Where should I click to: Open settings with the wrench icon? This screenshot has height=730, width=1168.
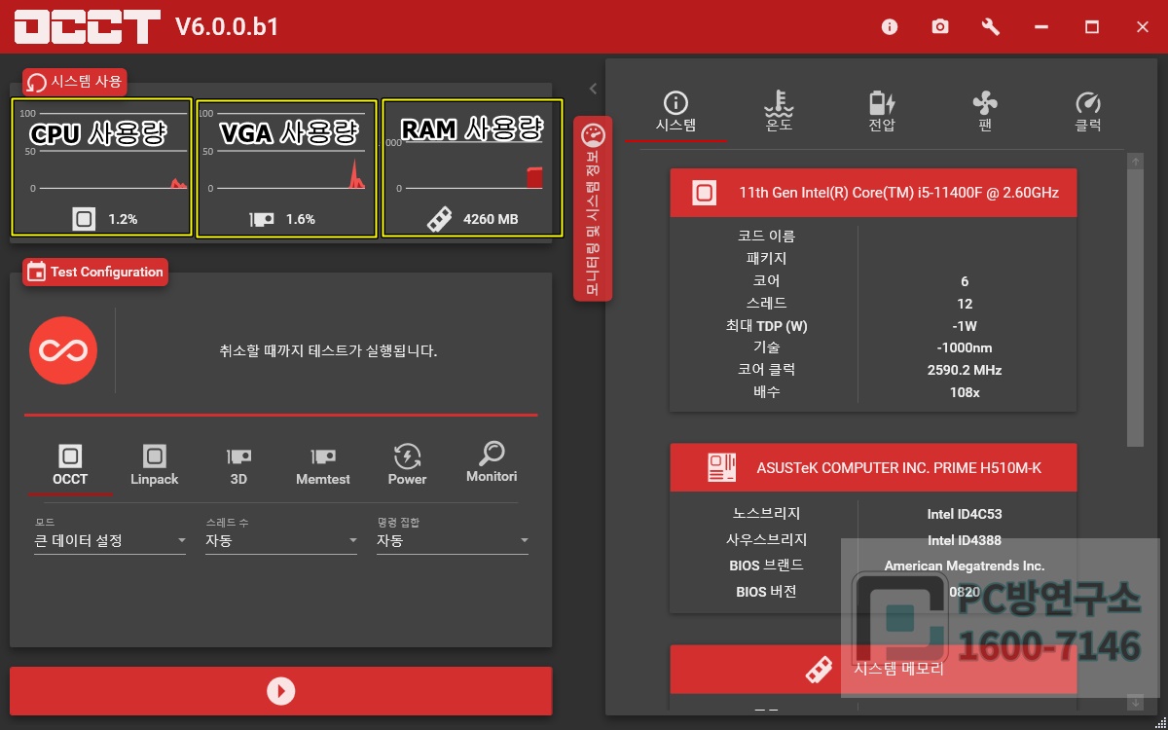click(x=991, y=26)
